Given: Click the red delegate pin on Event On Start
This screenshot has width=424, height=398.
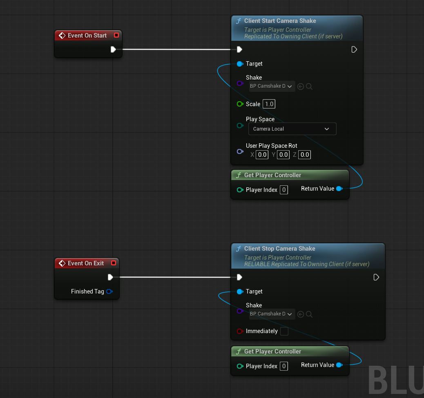Looking at the screenshot, I should pos(116,36).
